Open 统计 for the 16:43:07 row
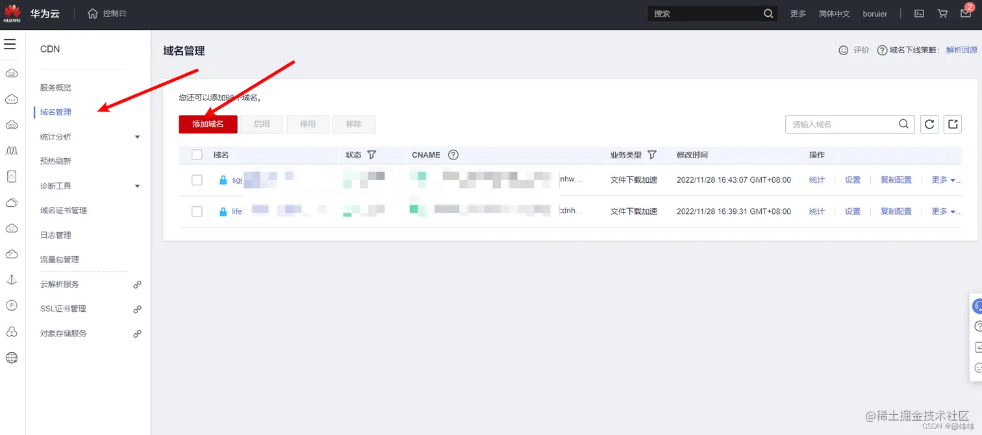982x435 pixels. point(816,180)
